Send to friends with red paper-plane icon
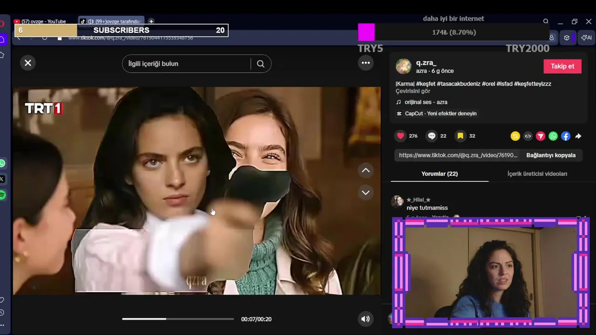This screenshot has height=335, width=596. (540, 136)
